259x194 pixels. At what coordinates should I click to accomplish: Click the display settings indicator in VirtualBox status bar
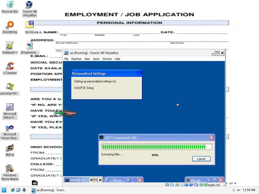(186, 185)
